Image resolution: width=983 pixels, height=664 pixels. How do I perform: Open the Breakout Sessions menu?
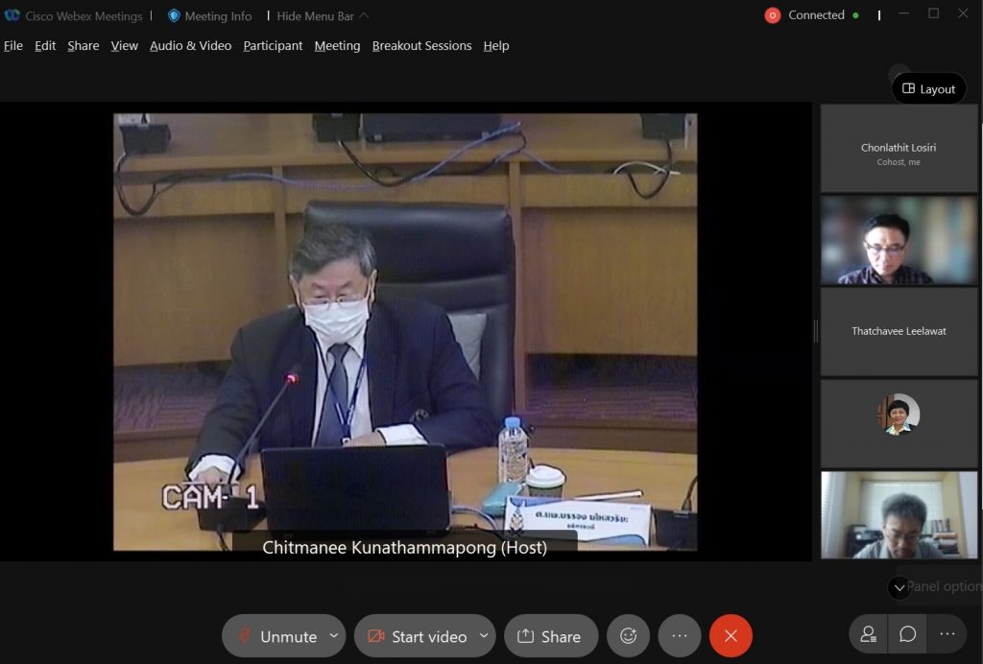click(x=421, y=46)
